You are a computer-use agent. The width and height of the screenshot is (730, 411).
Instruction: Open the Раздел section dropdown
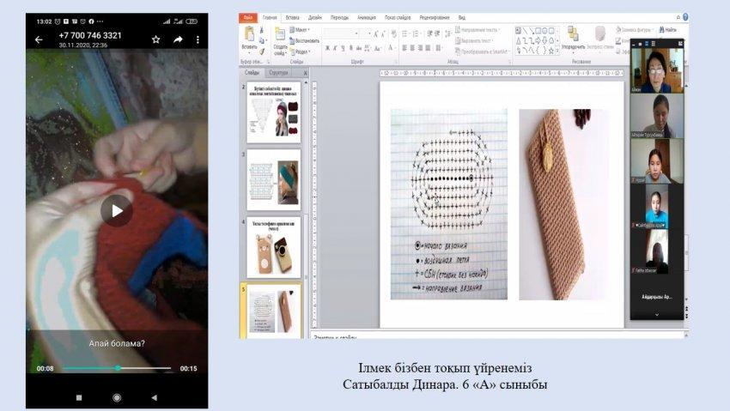pos(299,51)
